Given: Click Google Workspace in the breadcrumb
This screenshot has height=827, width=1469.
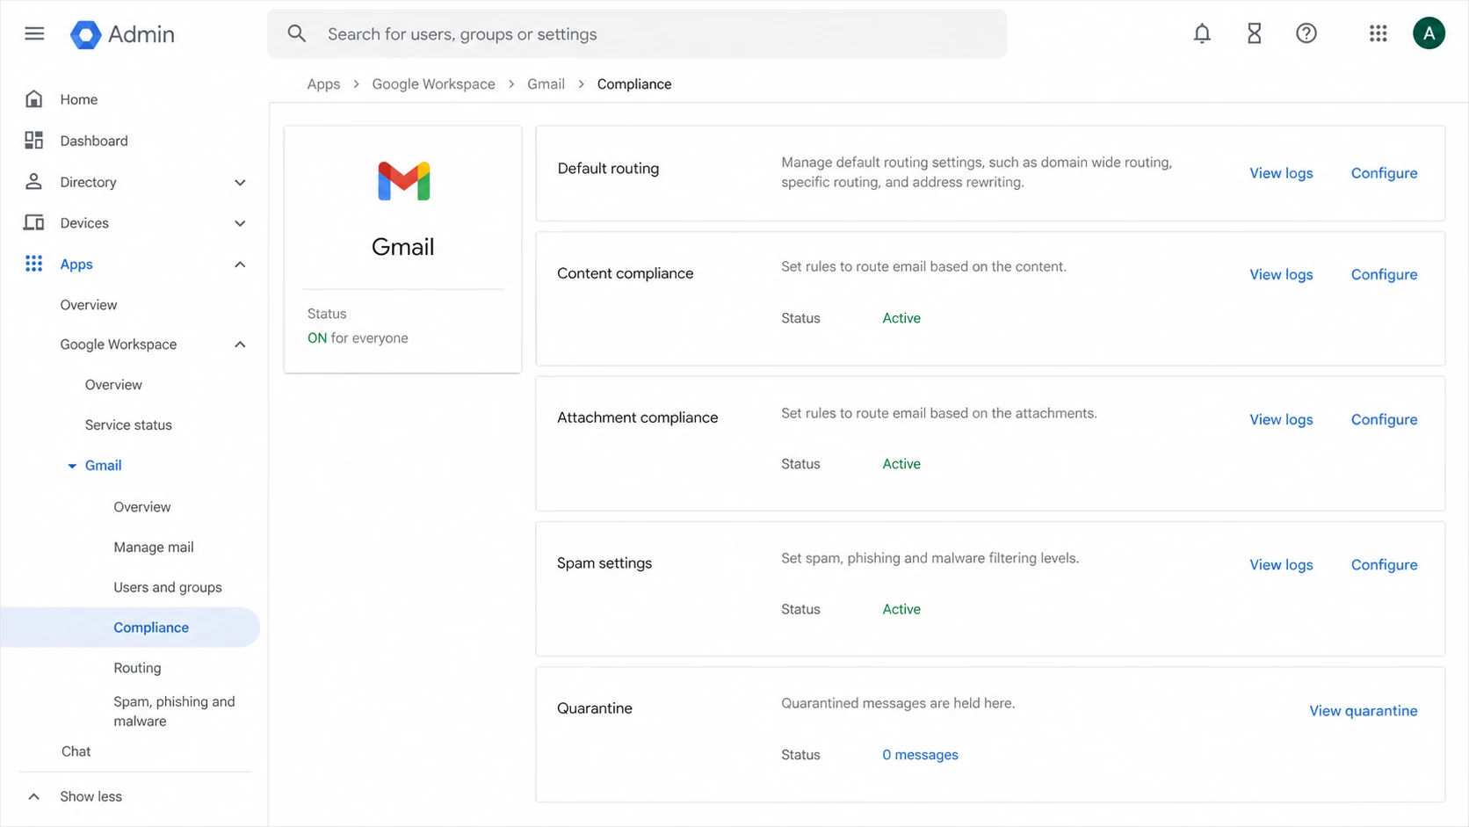Looking at the screenshot, I should (433, 83).
